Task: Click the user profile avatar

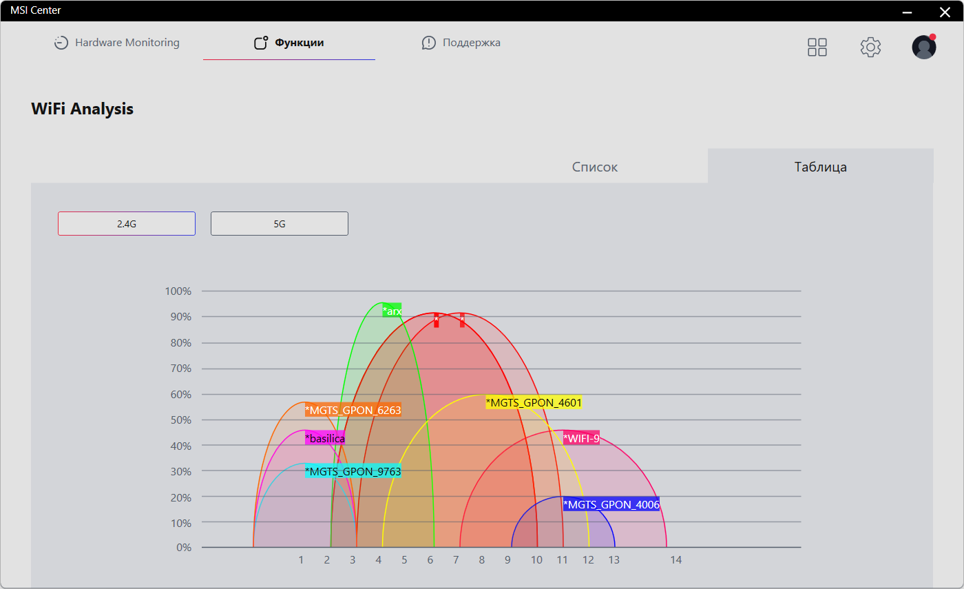Action: 924,47
